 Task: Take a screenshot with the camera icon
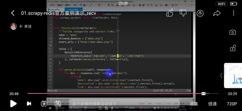tap(233, 32)
